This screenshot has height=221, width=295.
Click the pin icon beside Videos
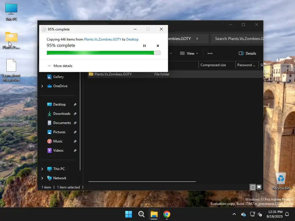pyautogui.click(x=75, y=150)
